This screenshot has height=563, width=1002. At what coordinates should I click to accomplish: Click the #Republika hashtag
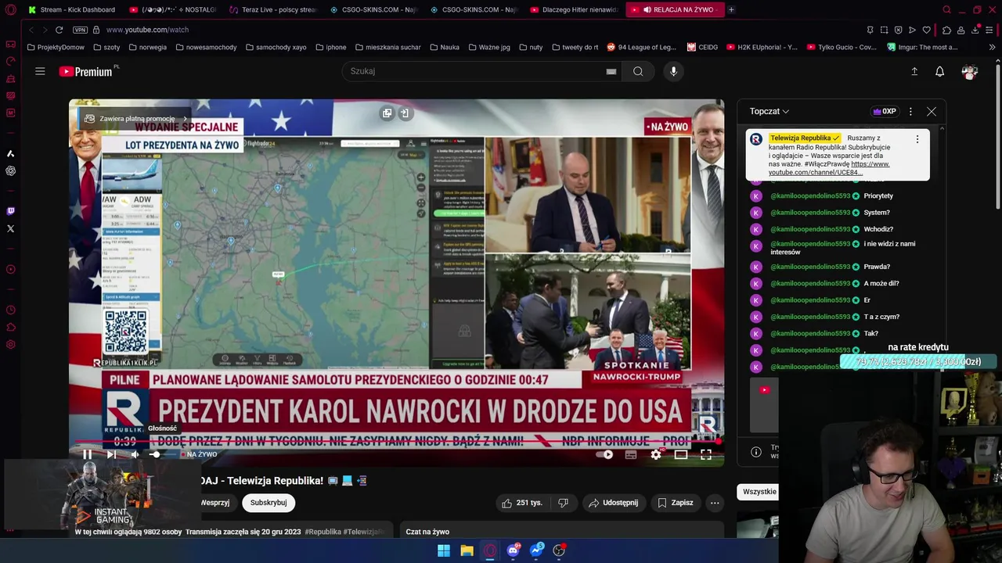323,532
